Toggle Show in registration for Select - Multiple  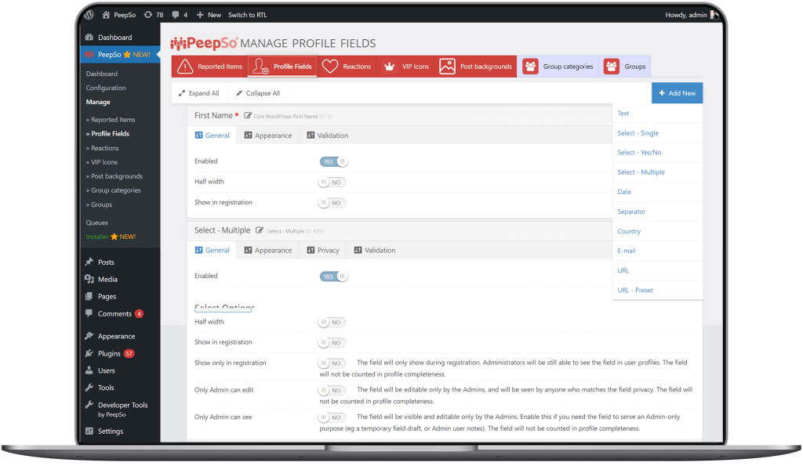[x=332, y=343]
